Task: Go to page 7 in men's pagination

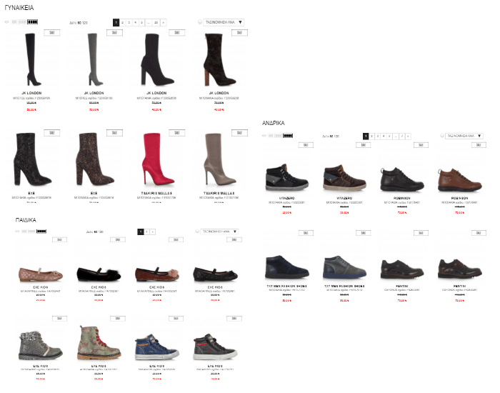Action: pos(401,136)
